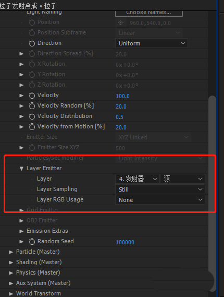Expand the Shading (Master) section
This screenshot has height=297, width=224.
coord(11,263)
